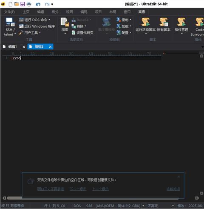Click the horizontal scrollbar right arrow
The height and width of the screenshot is (209, 204).
click(x=197, y=198)
